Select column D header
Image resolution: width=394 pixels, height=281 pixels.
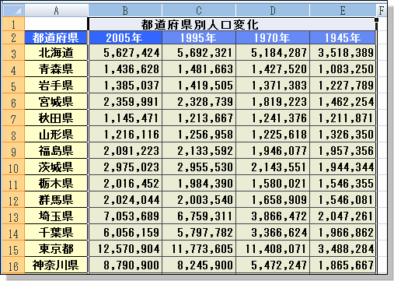[x=273, y=10]
